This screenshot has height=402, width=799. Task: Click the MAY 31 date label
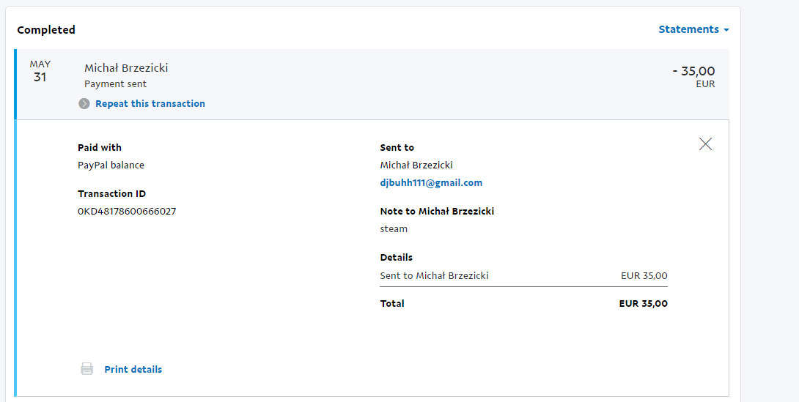40,71
